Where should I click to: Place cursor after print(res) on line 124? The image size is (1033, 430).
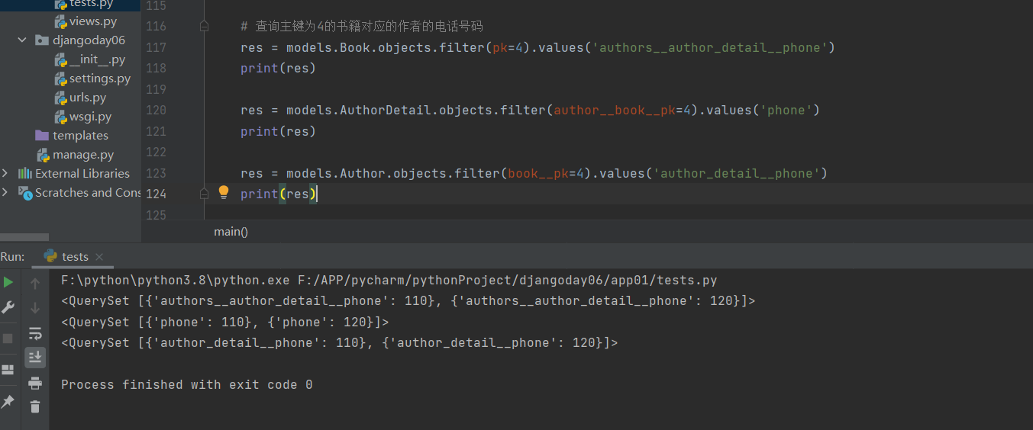tap(317, 194)
